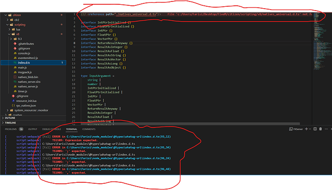Open eventemitter2.js file
332x190 pixels.
[x=28, y=58]
